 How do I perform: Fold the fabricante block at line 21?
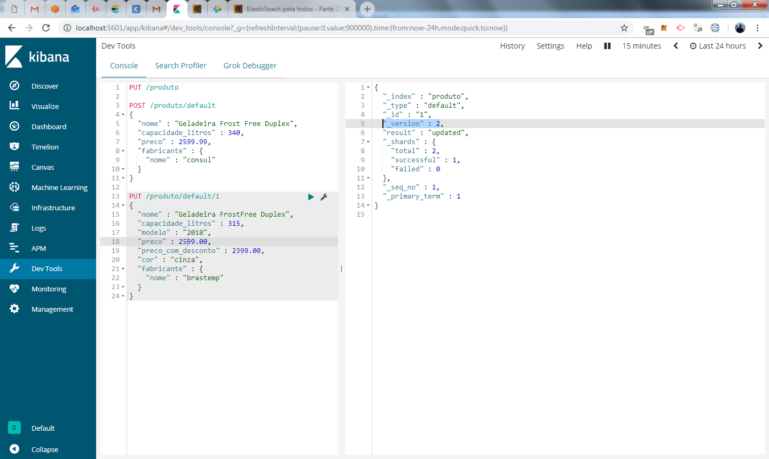pyautogui.click(x=123, y=269)
